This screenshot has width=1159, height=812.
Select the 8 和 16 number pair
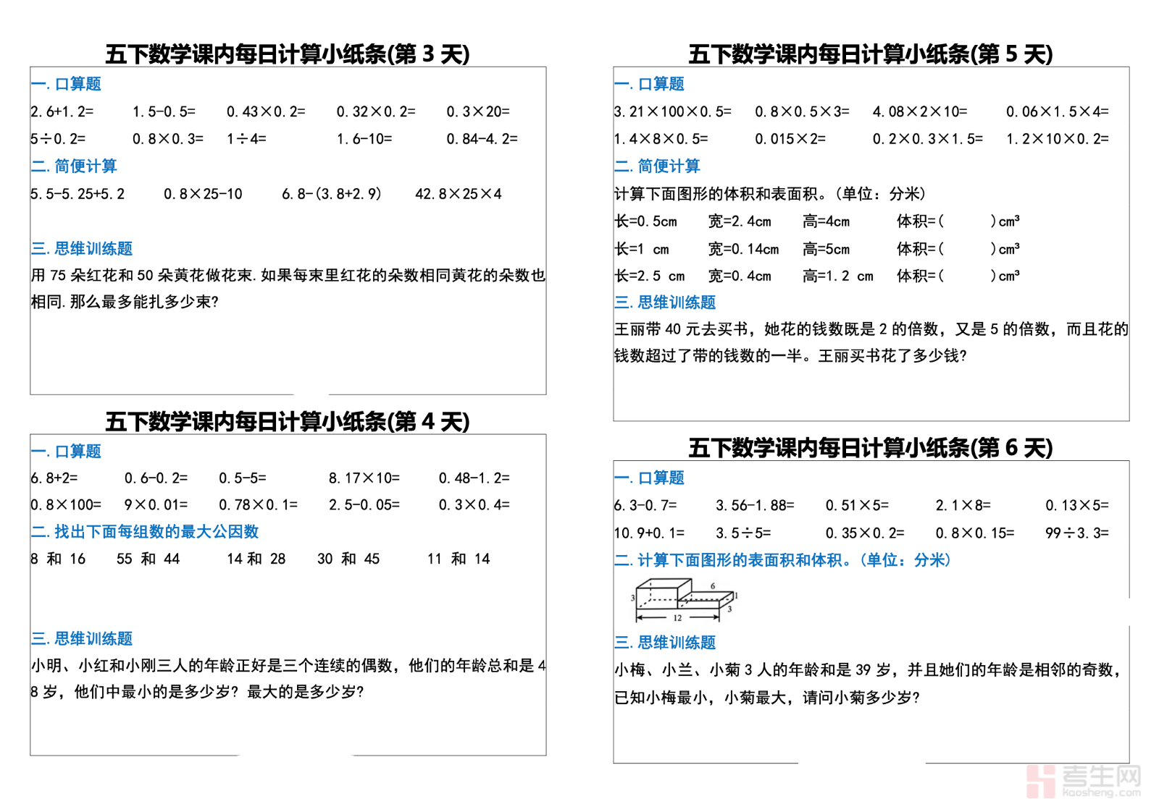point(58,559)
